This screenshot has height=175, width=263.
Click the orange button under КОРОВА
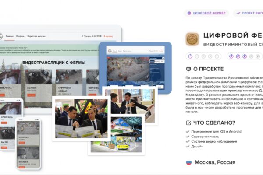click(x=92, y=95)
